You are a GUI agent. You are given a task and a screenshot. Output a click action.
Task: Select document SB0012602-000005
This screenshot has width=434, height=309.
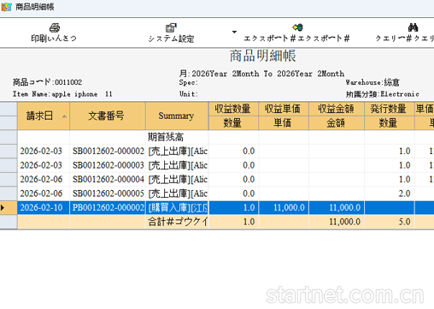tap(108, 193)
